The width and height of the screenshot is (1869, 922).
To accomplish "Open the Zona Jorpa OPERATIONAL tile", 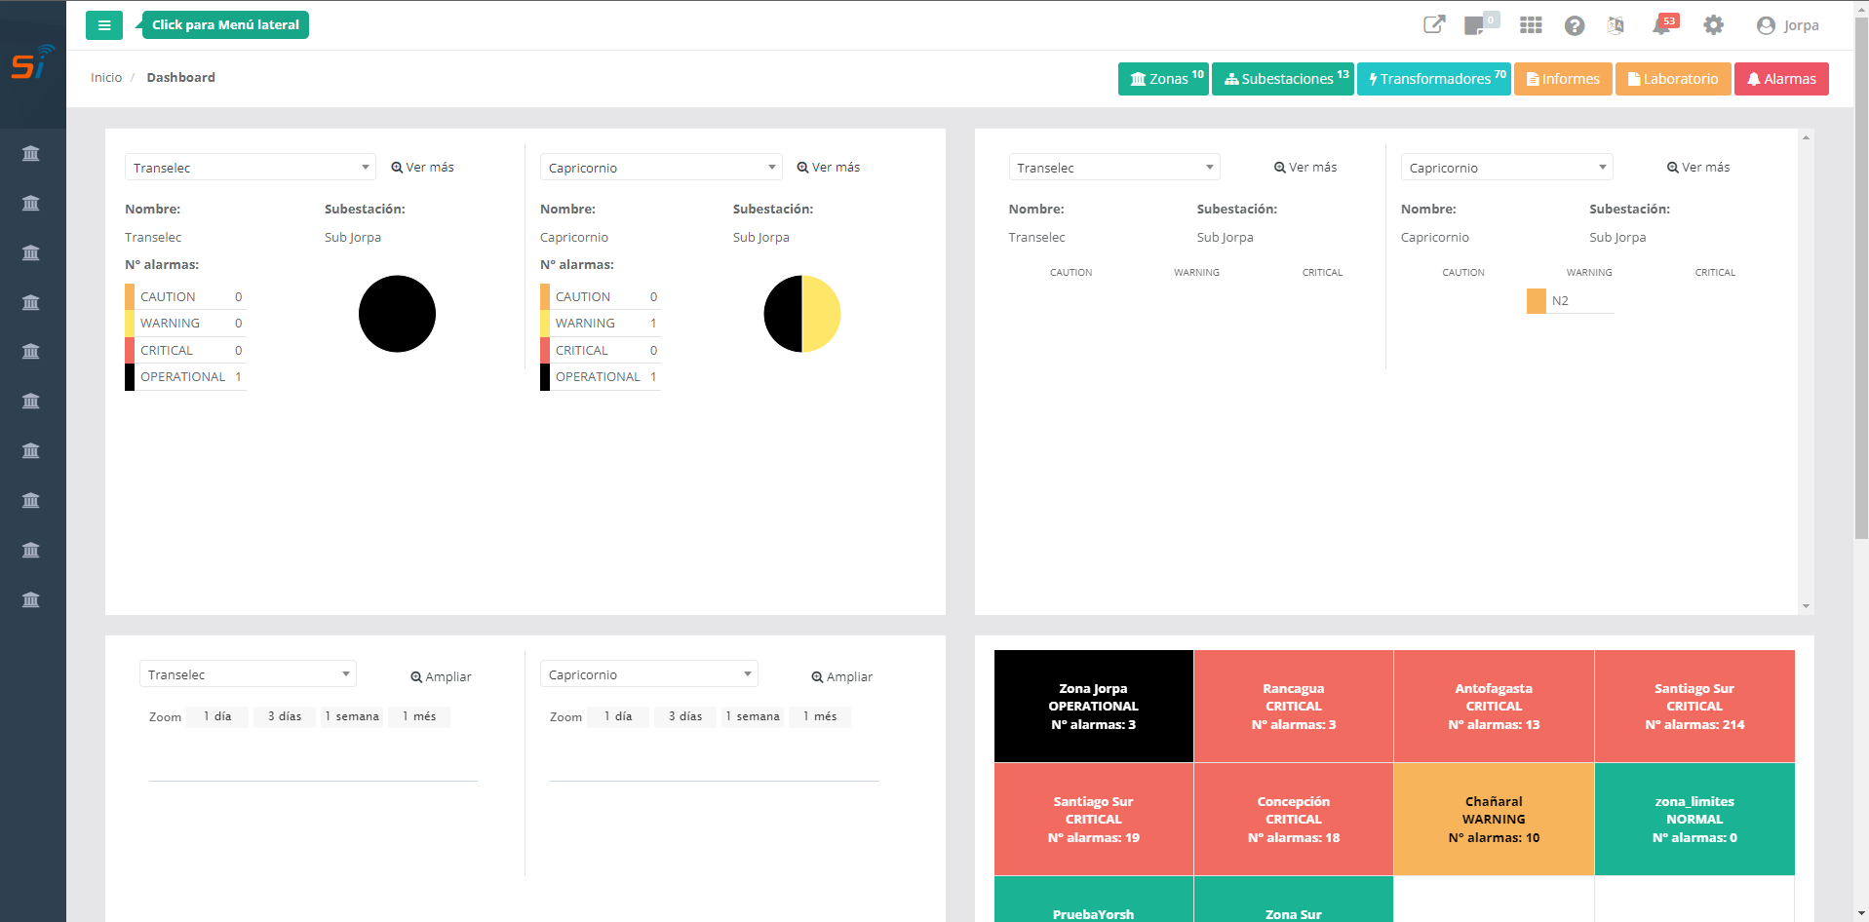I will 1094,707.
